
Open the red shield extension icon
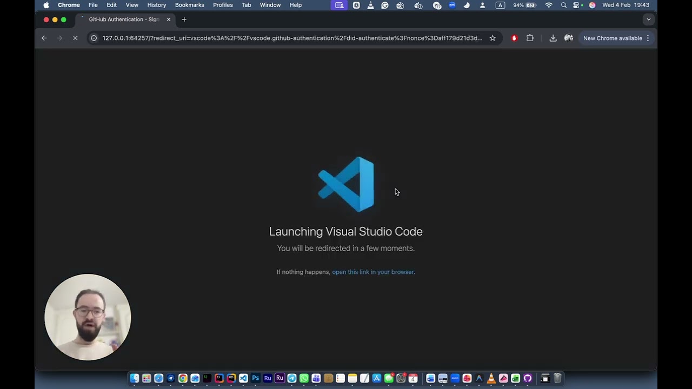click(514, 38)
